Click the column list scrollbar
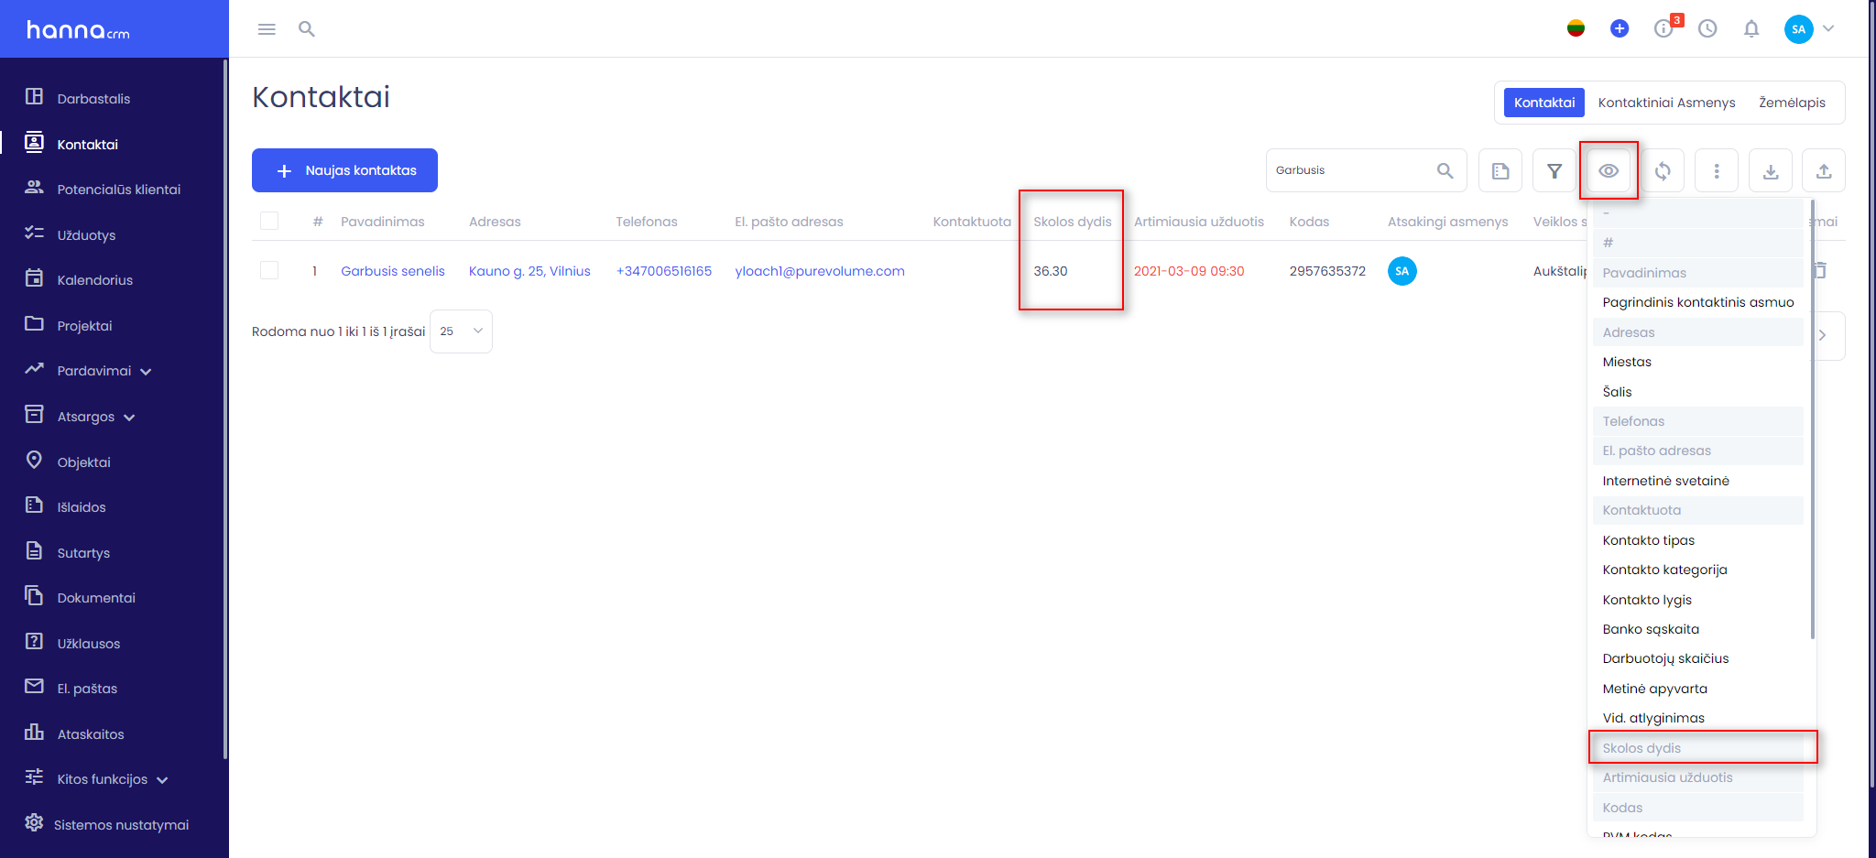The width and height of the screenshot is (1876, 858). click(x=1812, y=421)
